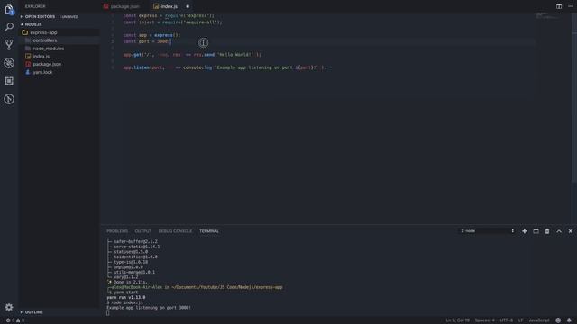The height and width of the screenshot is (324, 577).
Task: Open index.js in the file explorer
Action: click(41, 56)
